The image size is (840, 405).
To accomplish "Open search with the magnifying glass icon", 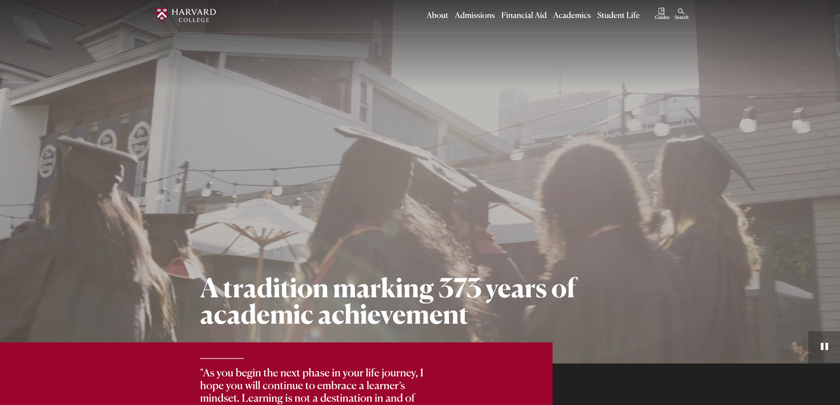I will [681, 11].
